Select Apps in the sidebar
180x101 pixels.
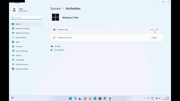click(x=26, y=42)
